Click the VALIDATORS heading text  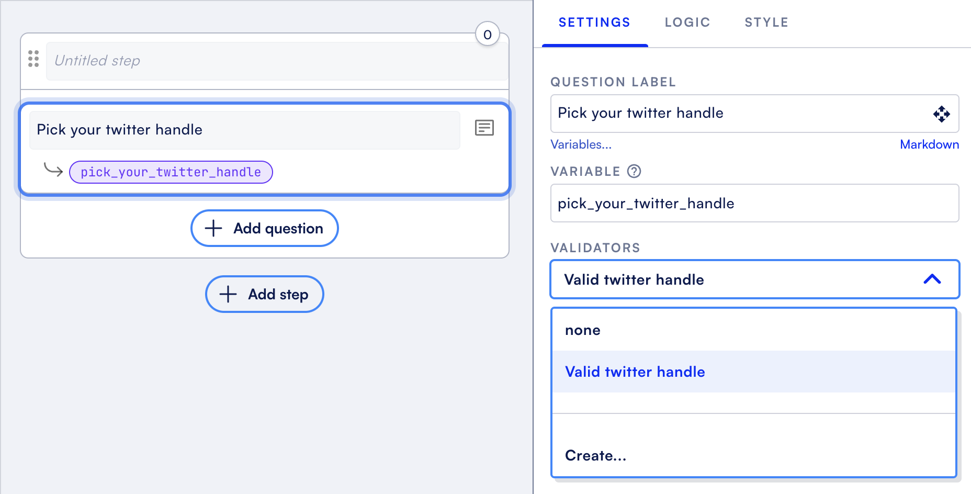point(595,248)
